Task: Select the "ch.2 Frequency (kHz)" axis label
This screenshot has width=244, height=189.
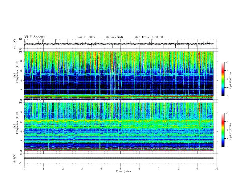Action: pyautogui.click(x=16, y=123)
